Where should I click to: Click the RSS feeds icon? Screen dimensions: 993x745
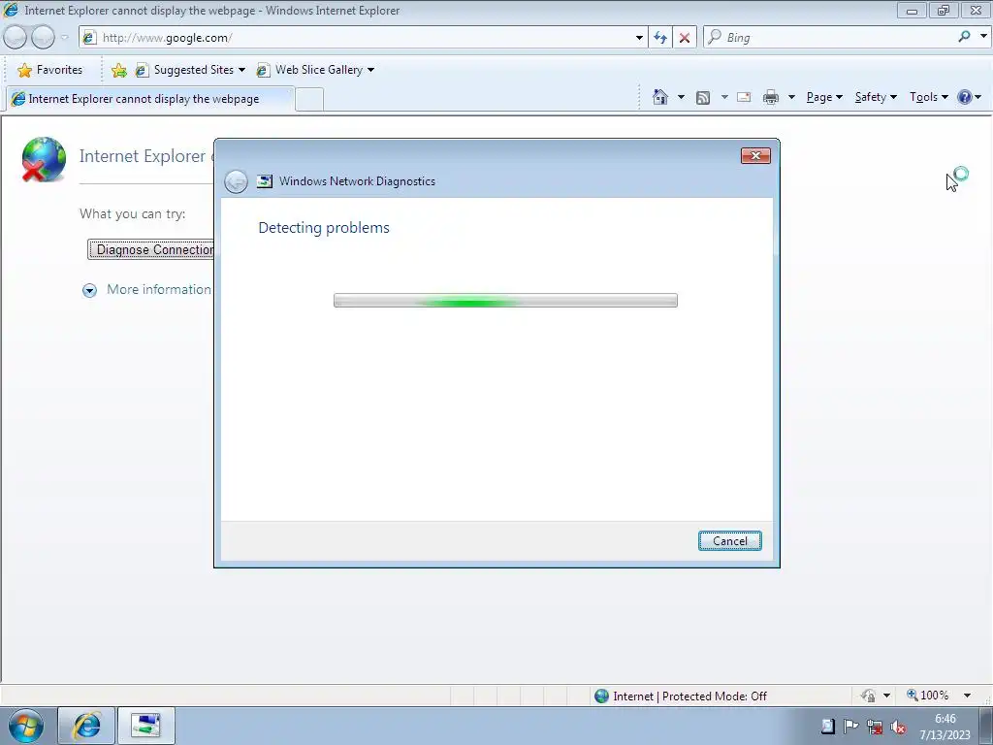[703, 98]
